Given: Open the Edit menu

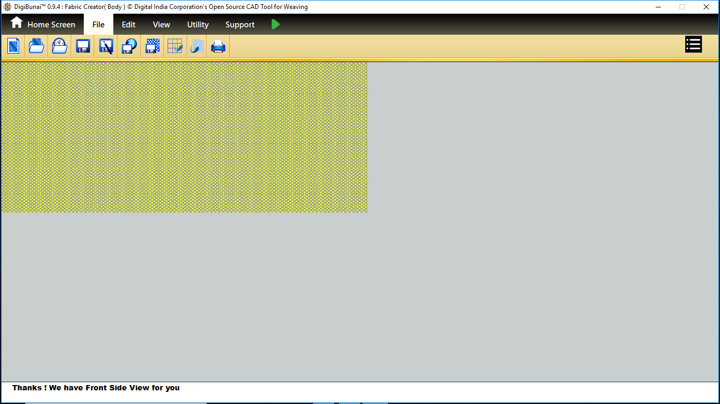Looking at the screenshot, I should point(129,25).
